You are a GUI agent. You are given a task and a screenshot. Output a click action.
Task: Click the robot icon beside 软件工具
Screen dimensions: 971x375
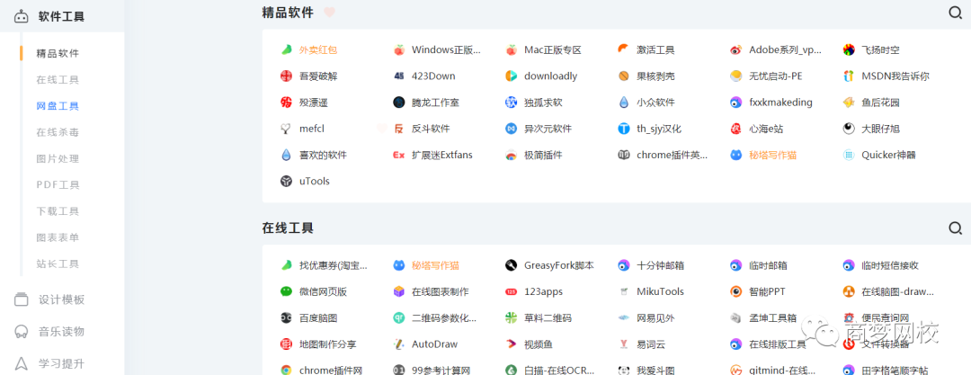(22, 16)
